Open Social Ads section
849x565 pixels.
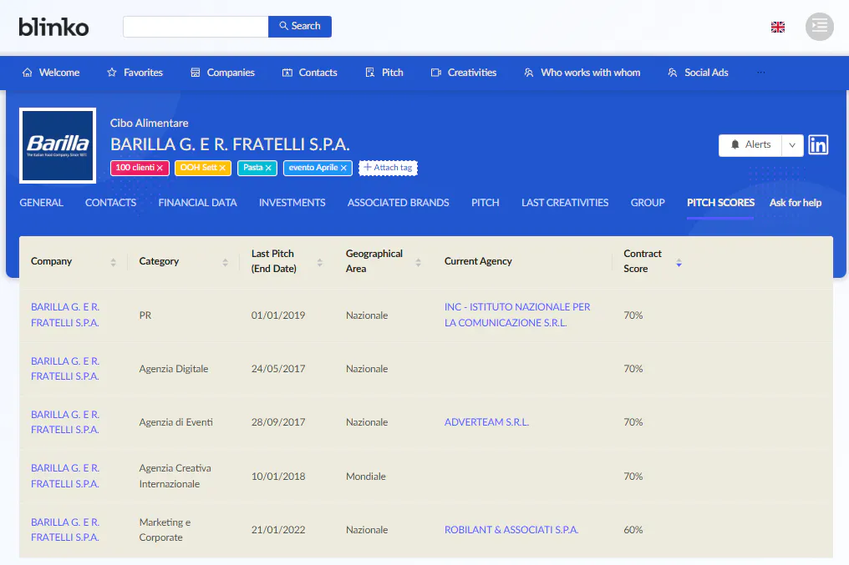pos(698,73)
